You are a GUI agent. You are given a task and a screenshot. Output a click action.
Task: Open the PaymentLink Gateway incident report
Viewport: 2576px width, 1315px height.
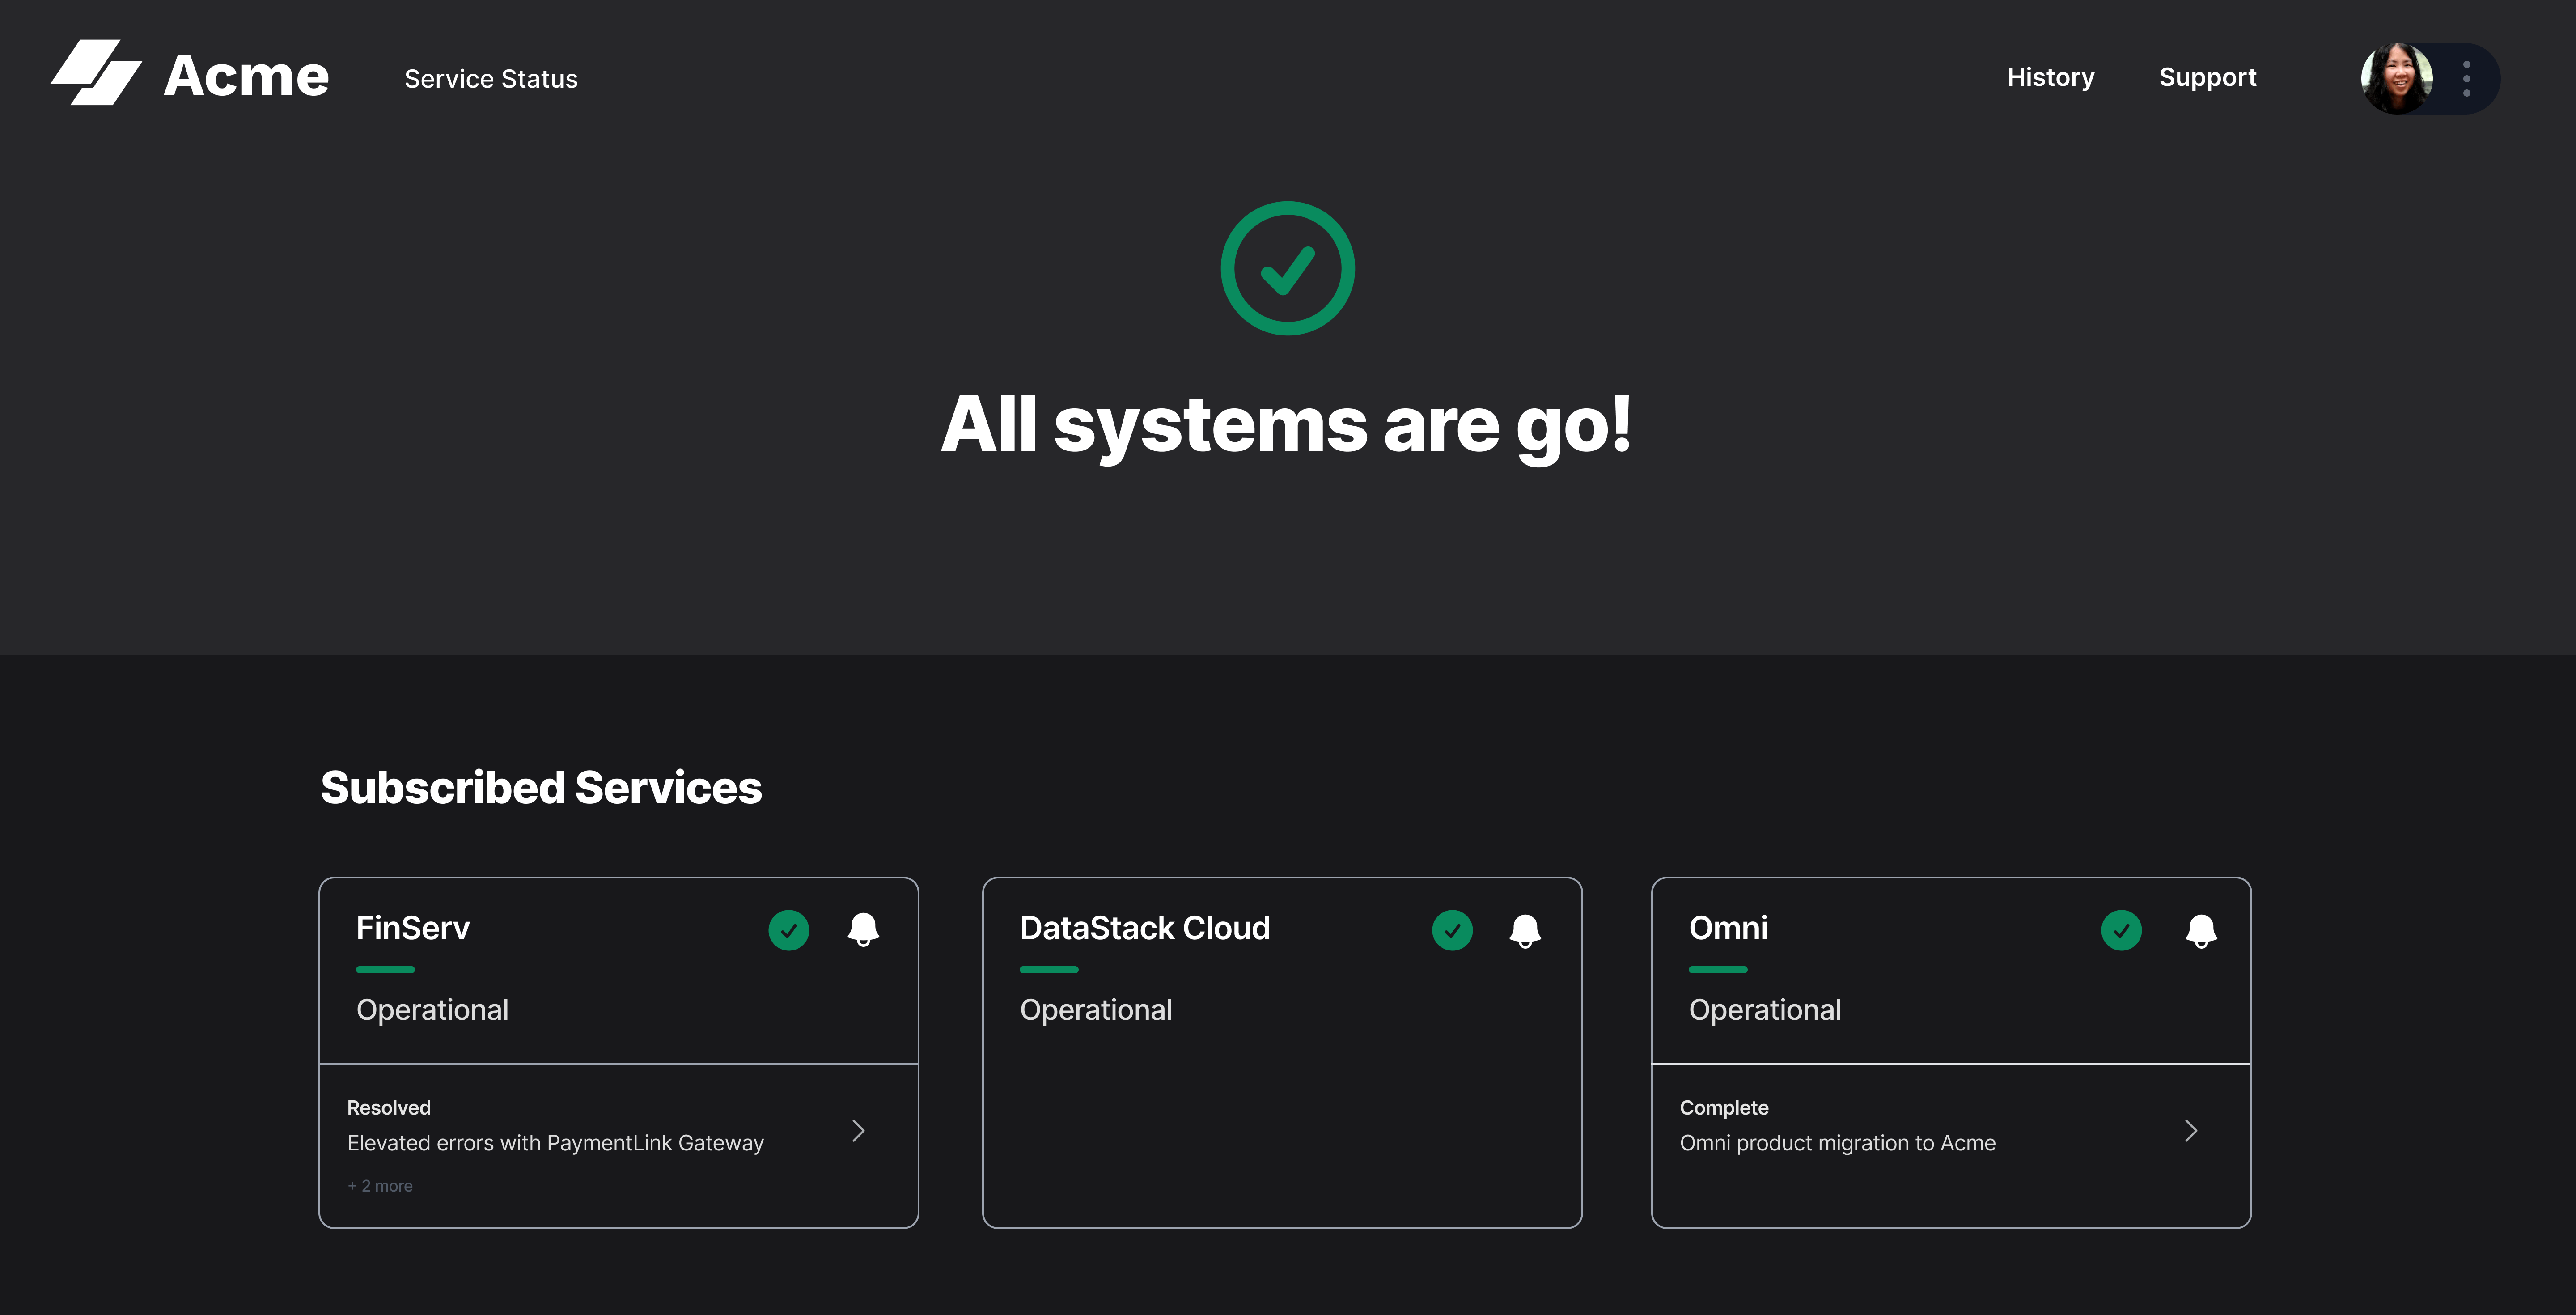[x=555, y=1142]
